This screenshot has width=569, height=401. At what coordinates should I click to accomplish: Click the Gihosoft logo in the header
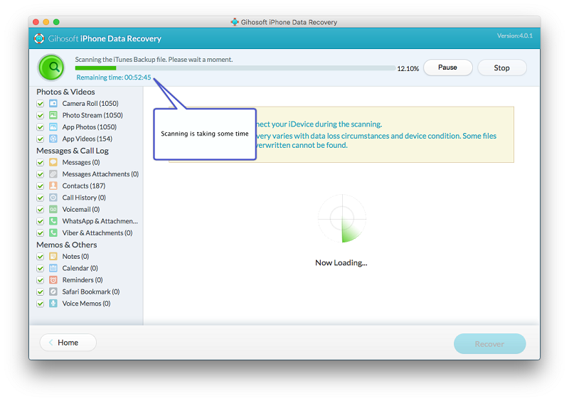[x=39, y=38]
